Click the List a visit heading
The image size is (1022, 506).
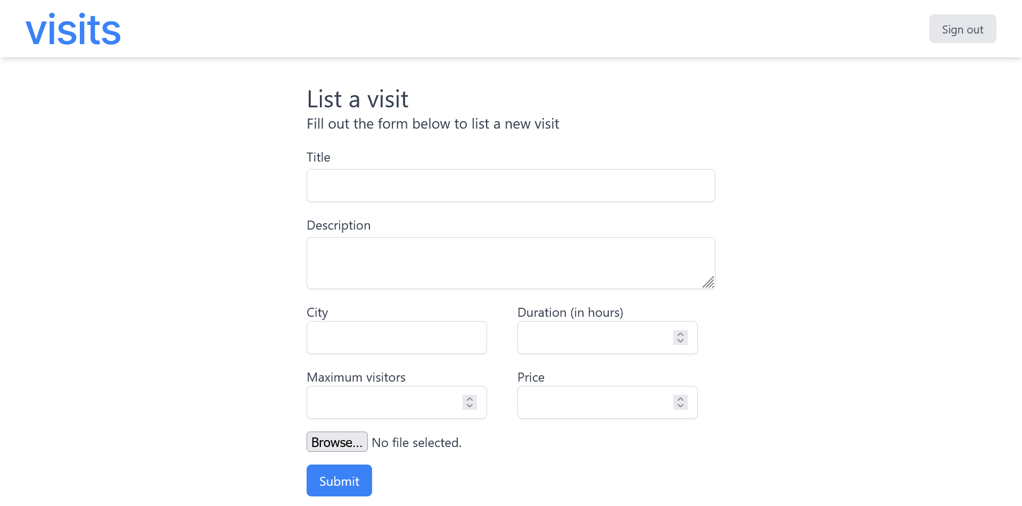(x=357, y=99)
